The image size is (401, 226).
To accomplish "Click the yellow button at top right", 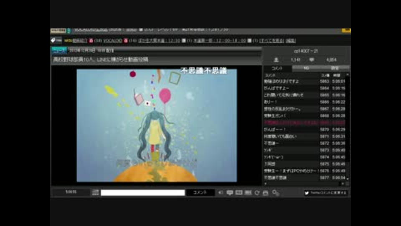I will click(x=346, y=30).
